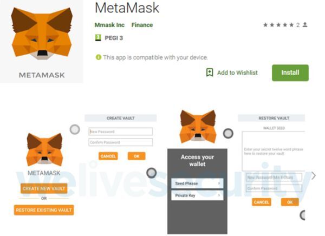
Task: Expand the Private Key option arrow
Action: point(219,195)
